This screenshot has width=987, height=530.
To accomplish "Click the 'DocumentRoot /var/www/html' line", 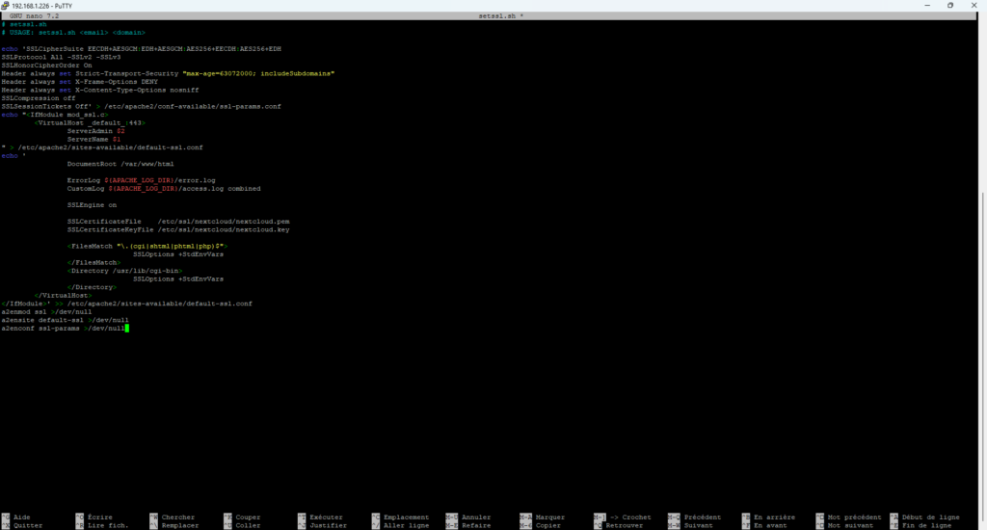I will point(120,164).
